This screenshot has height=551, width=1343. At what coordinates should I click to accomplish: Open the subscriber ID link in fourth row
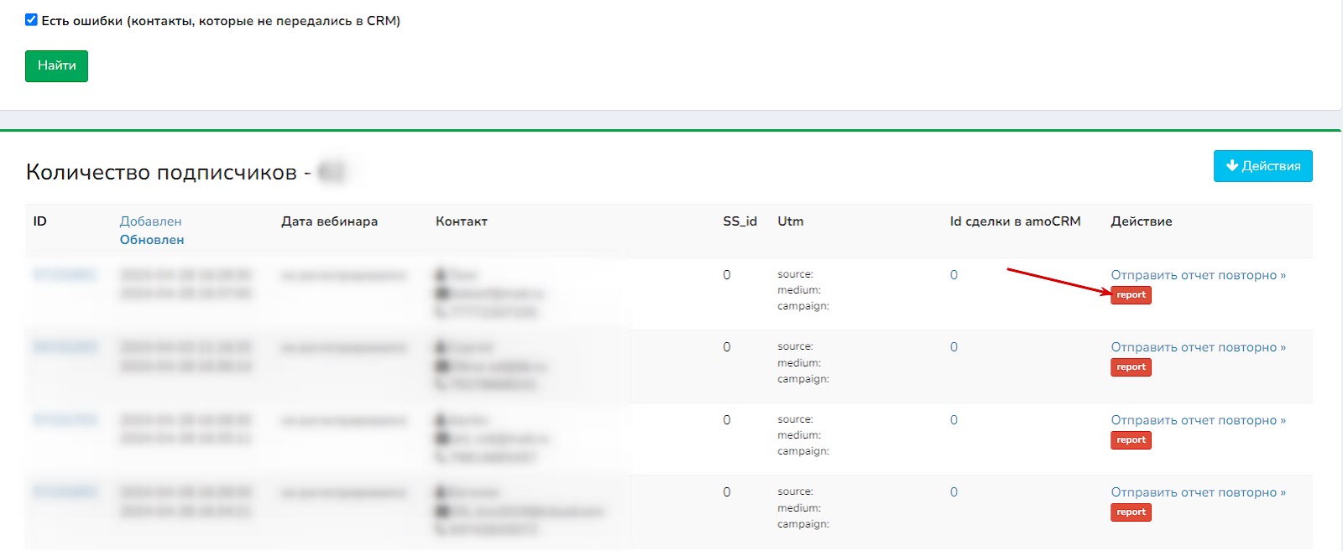tap(65, 492)
